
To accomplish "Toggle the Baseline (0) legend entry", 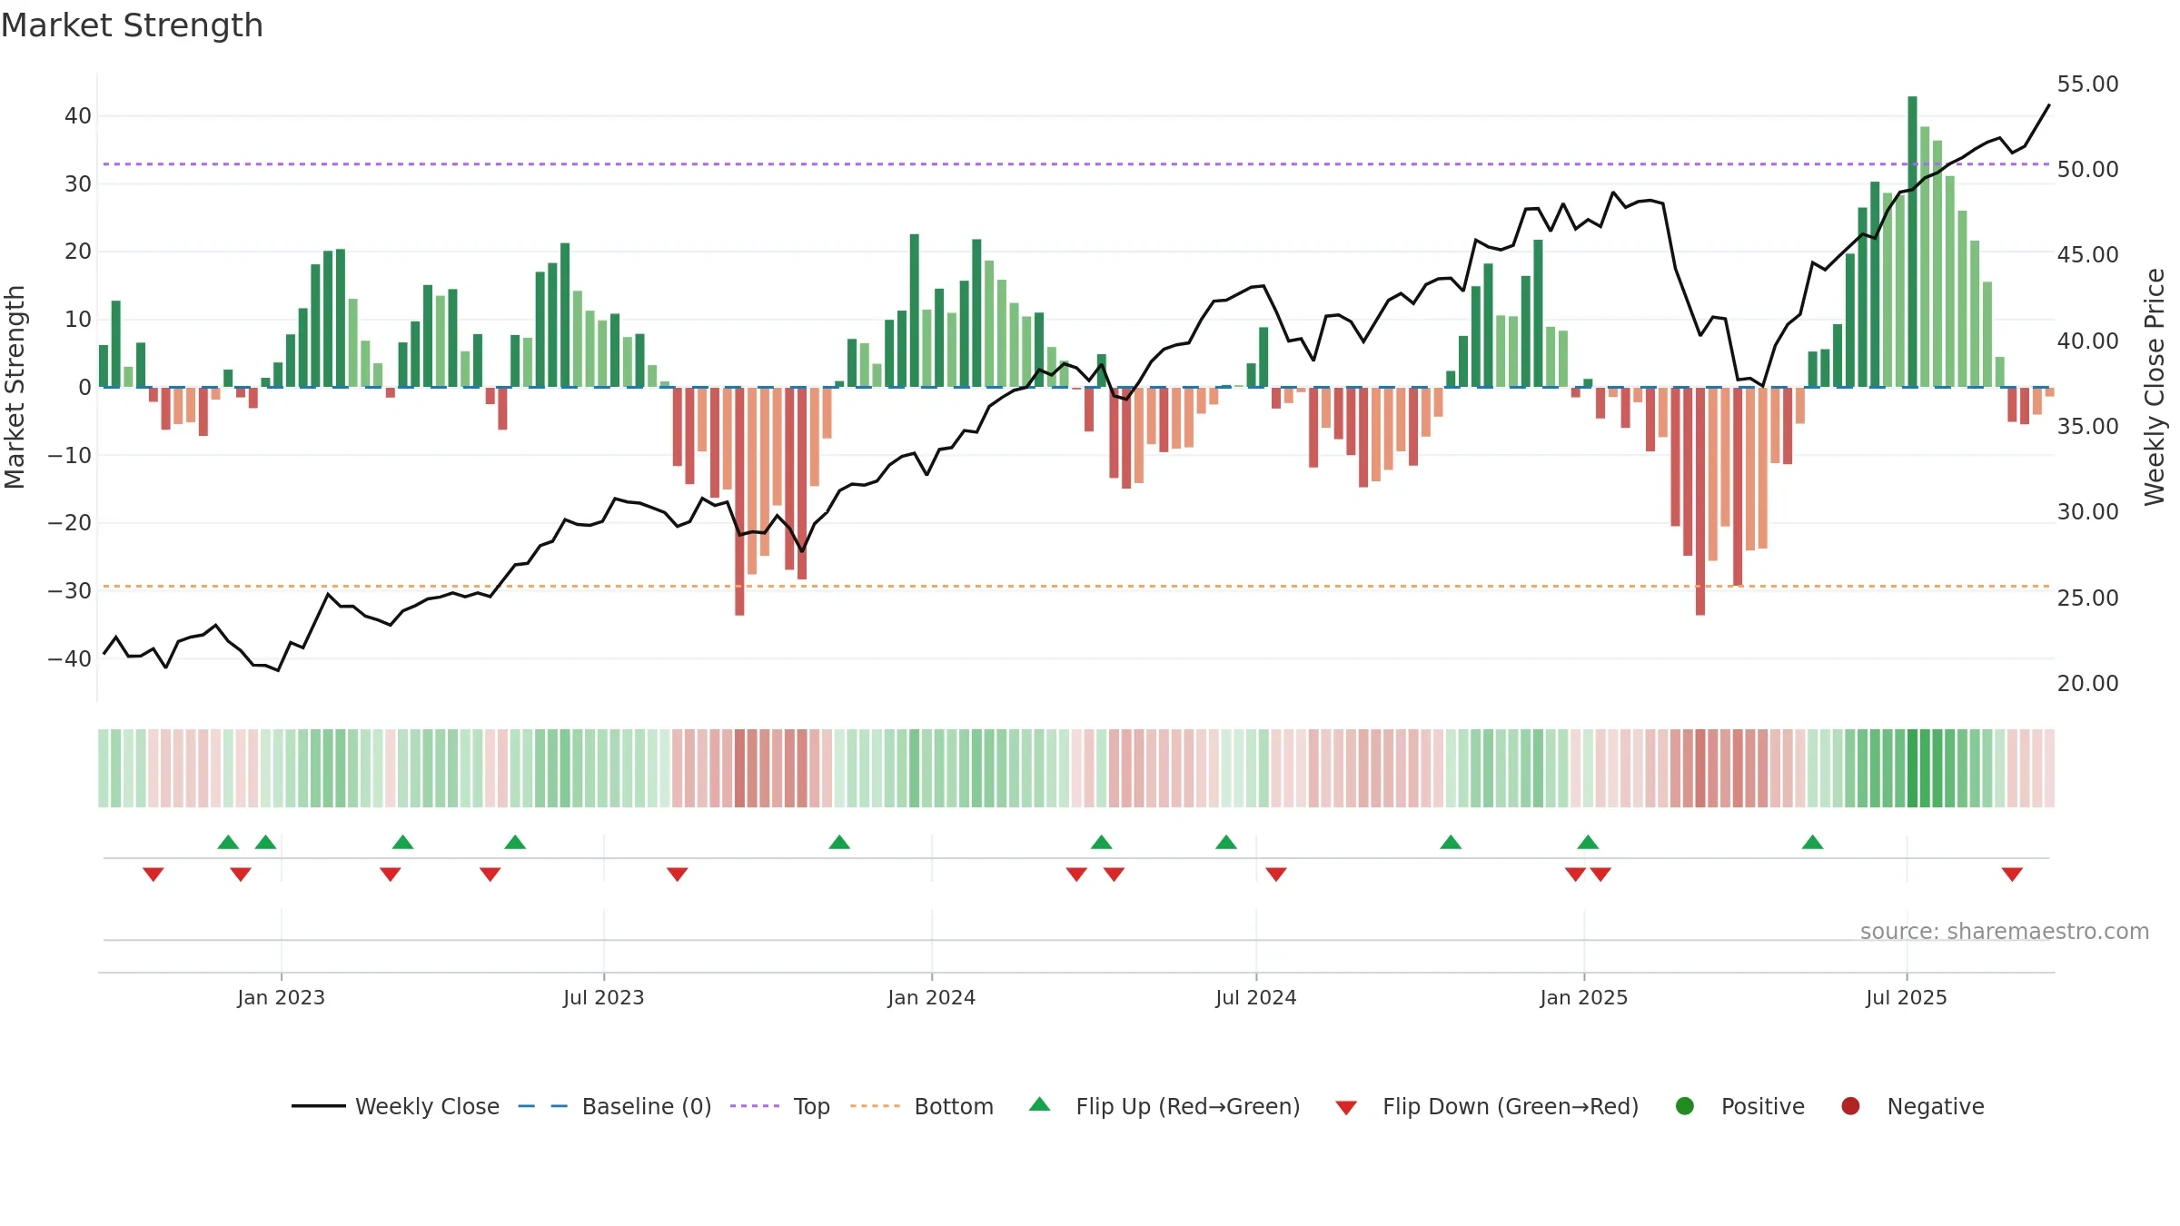I will click(615, 1106).
